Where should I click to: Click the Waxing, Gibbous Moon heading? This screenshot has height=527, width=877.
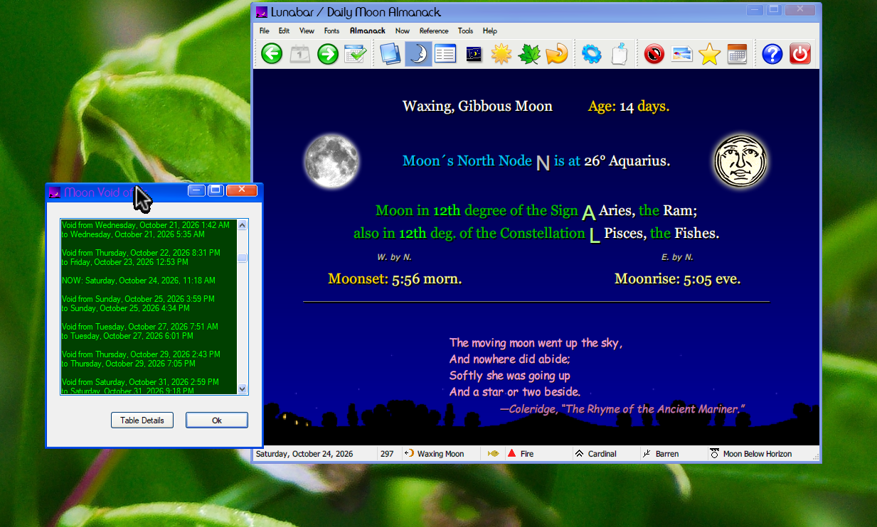tap(477, 107)
